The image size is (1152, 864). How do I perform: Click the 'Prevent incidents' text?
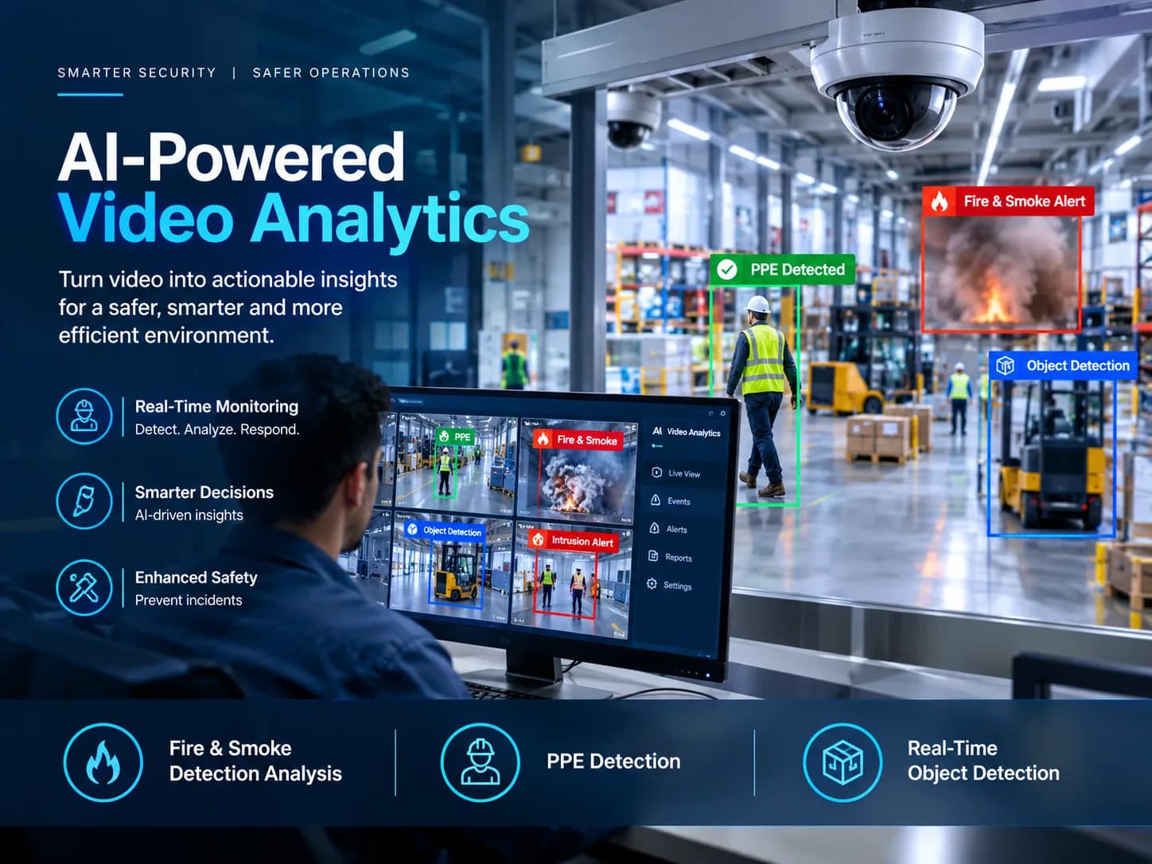(x=189, y=601)
